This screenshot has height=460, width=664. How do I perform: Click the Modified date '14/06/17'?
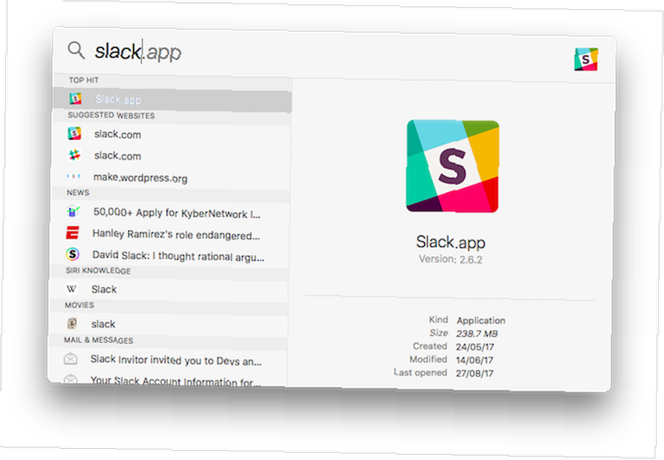tap(474, 360)
